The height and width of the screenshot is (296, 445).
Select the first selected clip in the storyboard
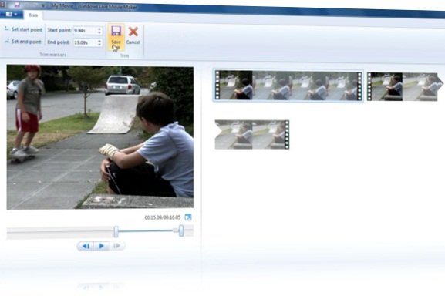288,86
